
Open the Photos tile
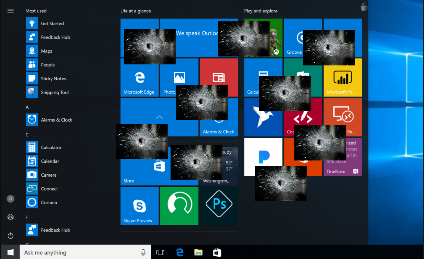[x=179, y=77]
